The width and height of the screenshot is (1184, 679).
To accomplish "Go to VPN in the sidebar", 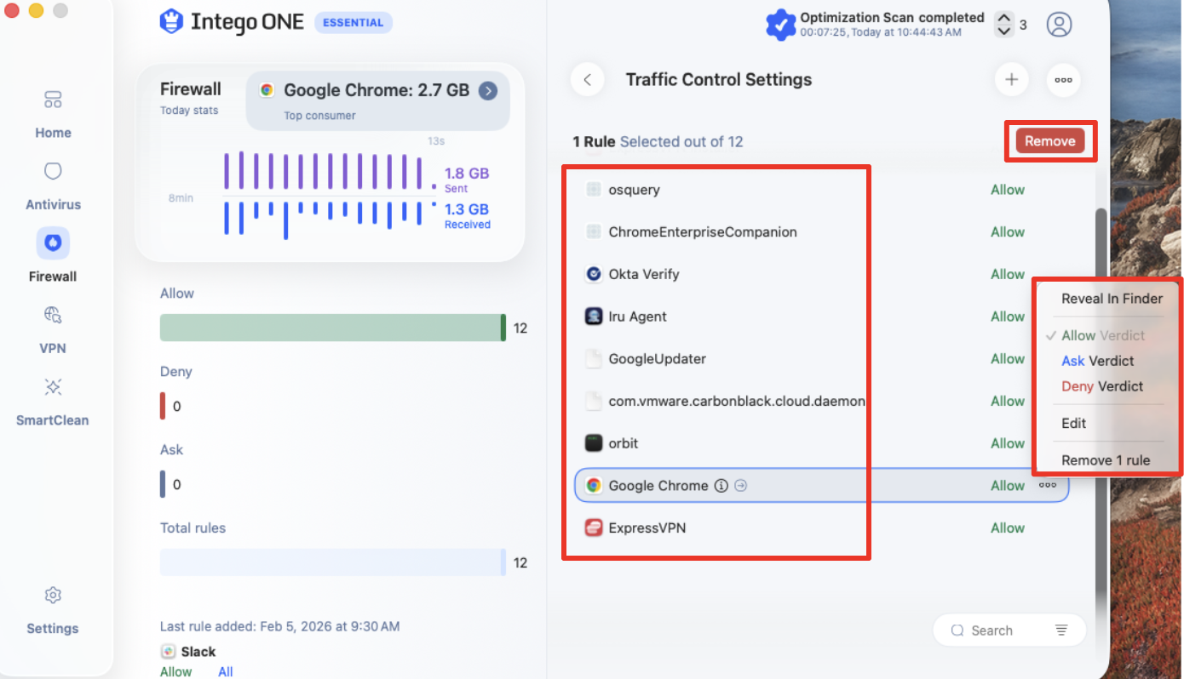I will click(x=53, y=330).
